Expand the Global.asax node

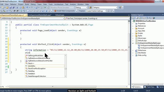pyautogui.click(x=133, y=50)
